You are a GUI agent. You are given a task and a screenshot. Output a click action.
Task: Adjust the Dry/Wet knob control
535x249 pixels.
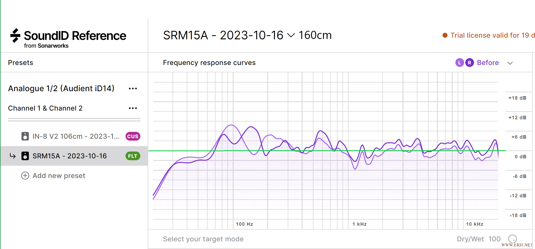pyautogui.click(x=513, y=239)
